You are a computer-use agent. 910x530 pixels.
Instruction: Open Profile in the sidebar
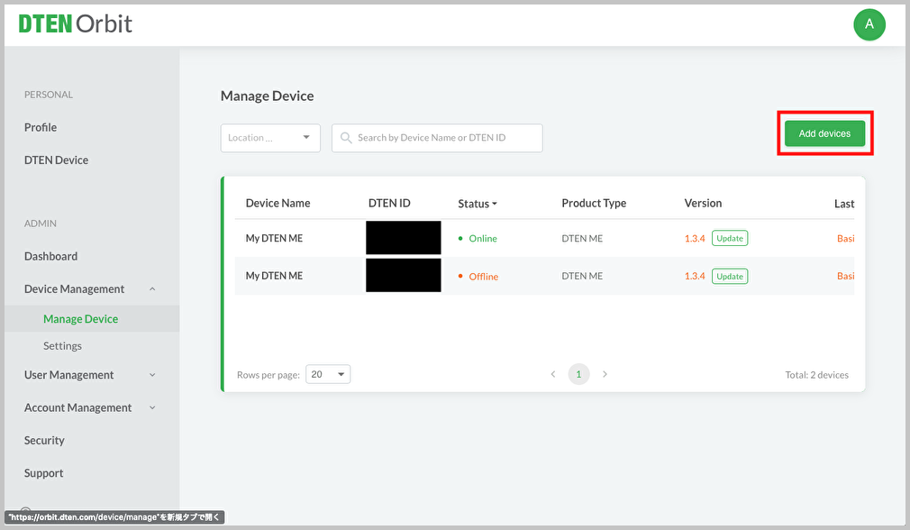pos(41,127)
